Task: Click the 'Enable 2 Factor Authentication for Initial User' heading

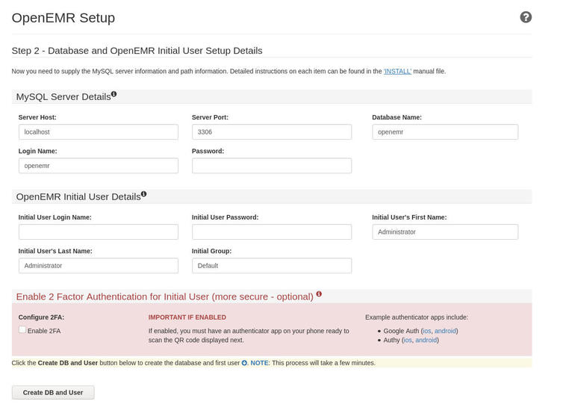Action: 165,297
